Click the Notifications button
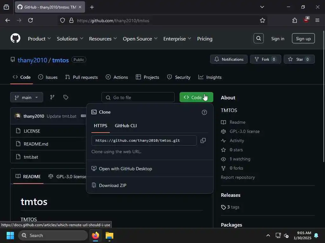This screenshot has height=243, width=325. click(x=229, y=59)
